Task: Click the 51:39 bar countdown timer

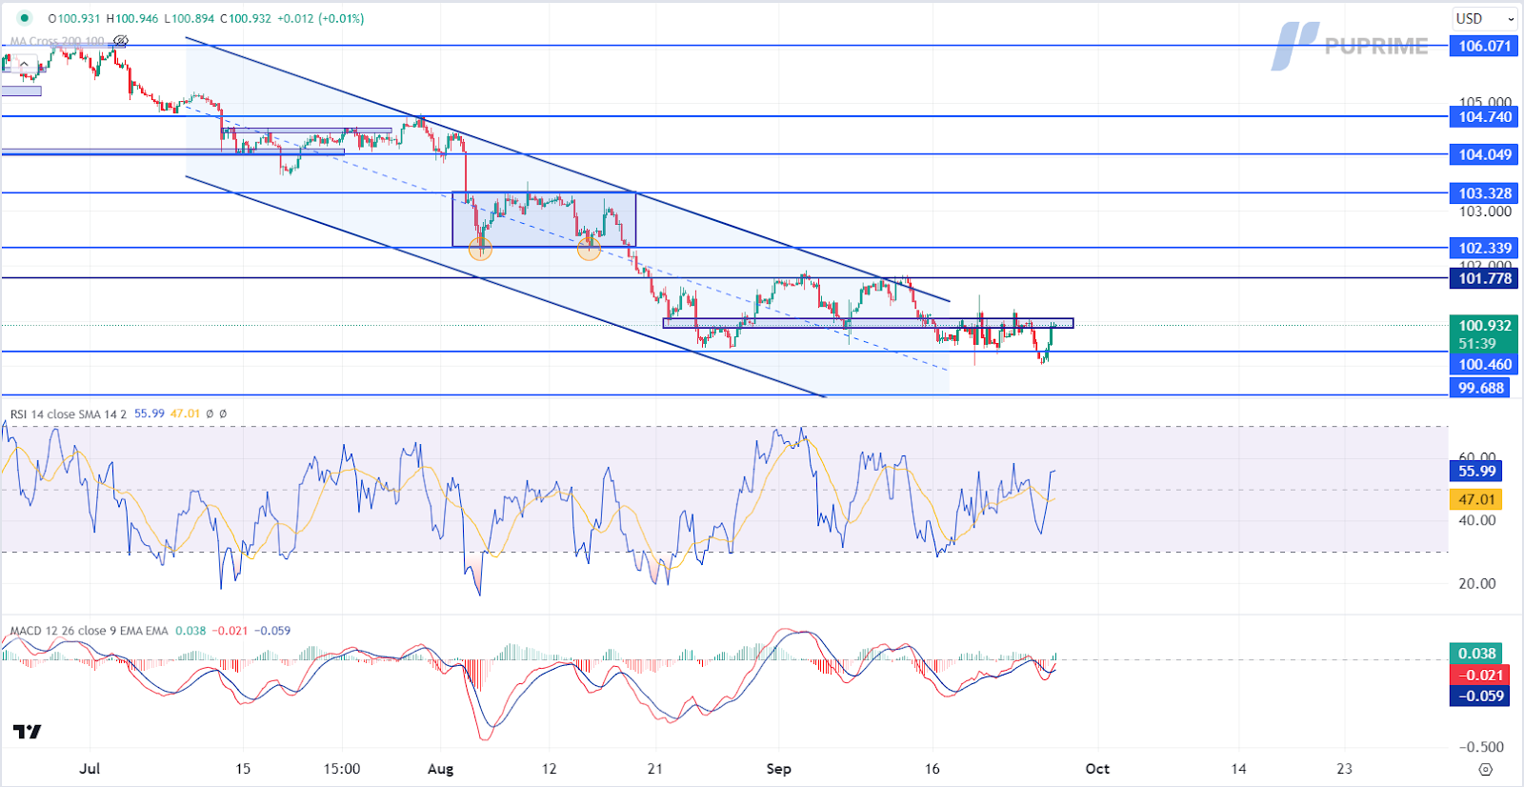Action: [x=1476, y=344]
